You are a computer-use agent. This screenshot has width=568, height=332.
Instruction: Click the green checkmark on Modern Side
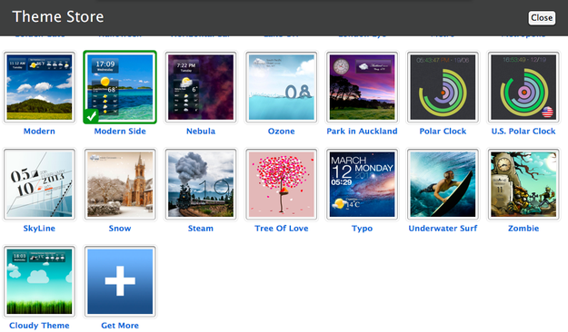click(x=91, y=116)
